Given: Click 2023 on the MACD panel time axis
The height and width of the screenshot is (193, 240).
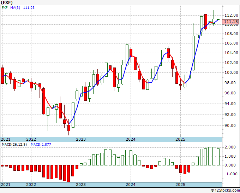Looking at the screenshot, I should coord(81,185).
